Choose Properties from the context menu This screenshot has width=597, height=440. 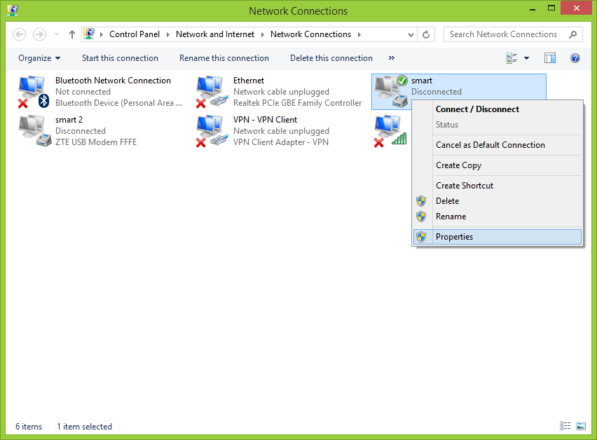(x=454, y=237)
